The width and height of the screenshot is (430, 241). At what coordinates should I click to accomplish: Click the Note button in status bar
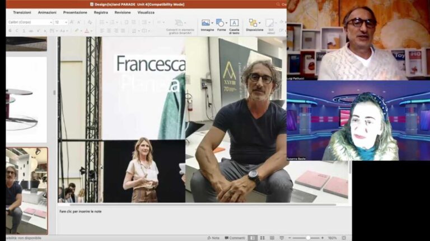pyautogui.click(x=213, y=238)
